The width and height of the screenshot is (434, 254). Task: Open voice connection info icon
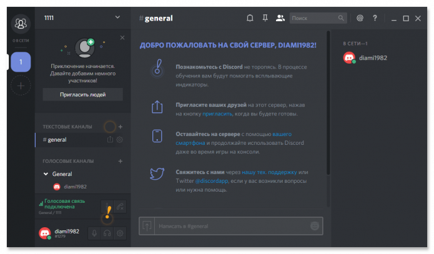(107, 207)
